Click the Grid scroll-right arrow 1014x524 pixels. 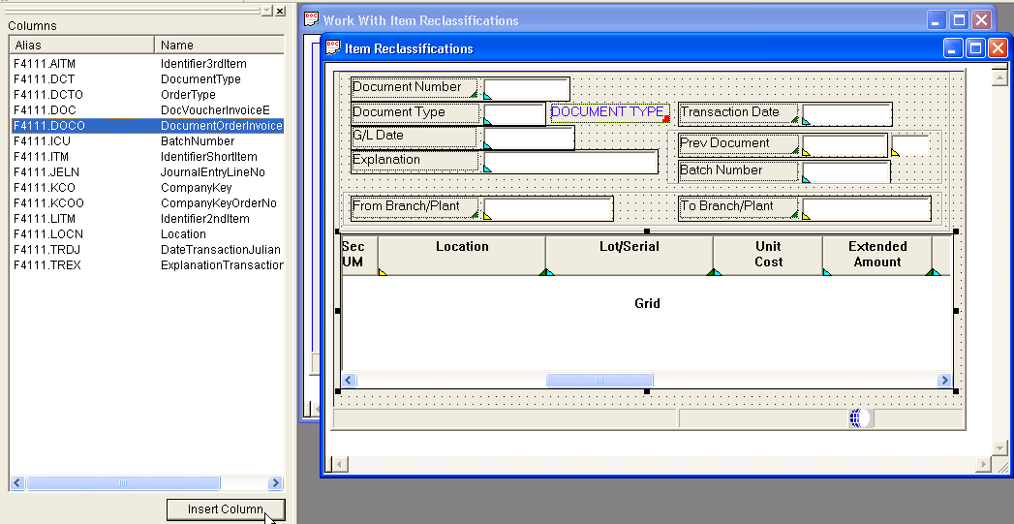click(945, 381)
